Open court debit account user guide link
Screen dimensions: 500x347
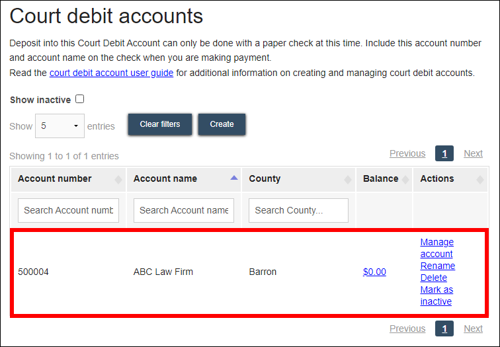111,73
